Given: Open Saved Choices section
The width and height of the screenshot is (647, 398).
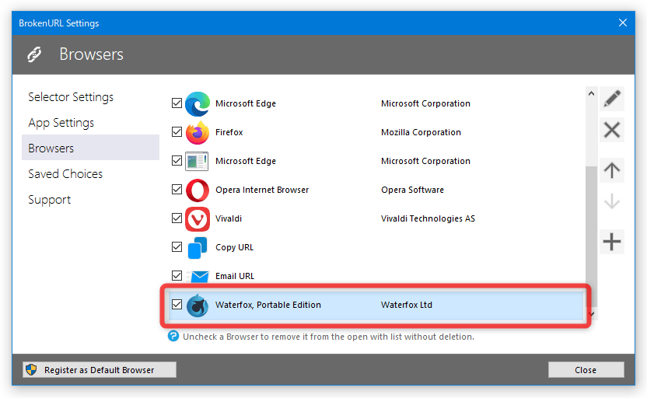Looking at the screenshot, I should (90, 173).
